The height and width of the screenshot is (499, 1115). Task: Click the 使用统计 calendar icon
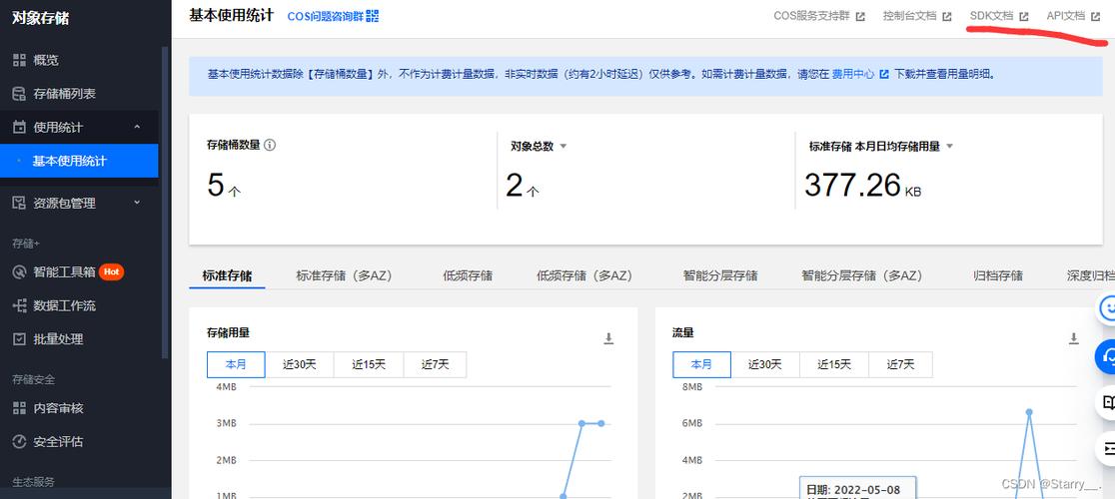tap(19, 127)
